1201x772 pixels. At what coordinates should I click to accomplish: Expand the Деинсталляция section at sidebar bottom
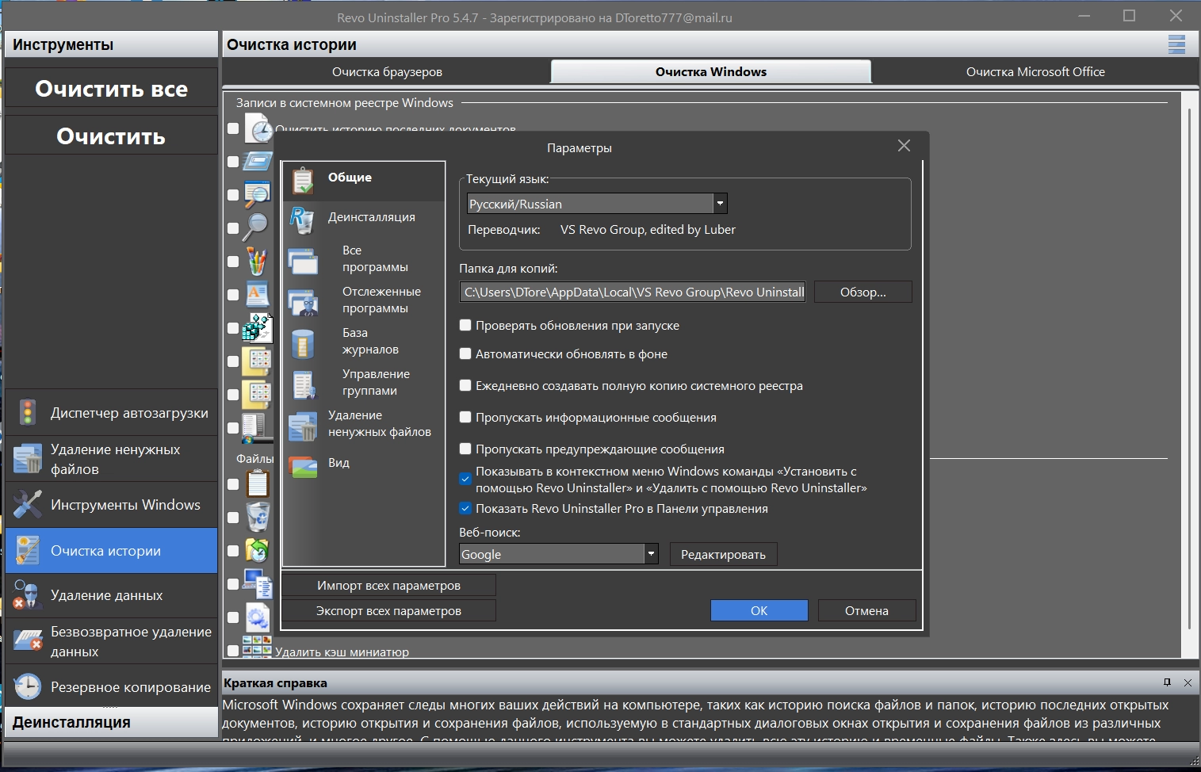click(111, 722)
